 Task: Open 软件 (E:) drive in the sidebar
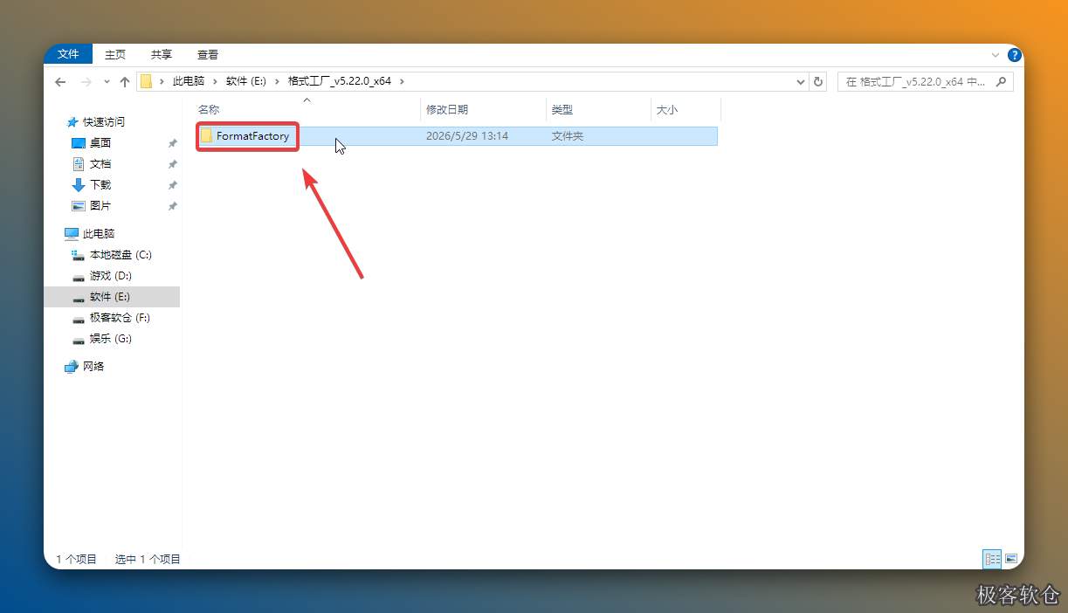click(112, 297)
